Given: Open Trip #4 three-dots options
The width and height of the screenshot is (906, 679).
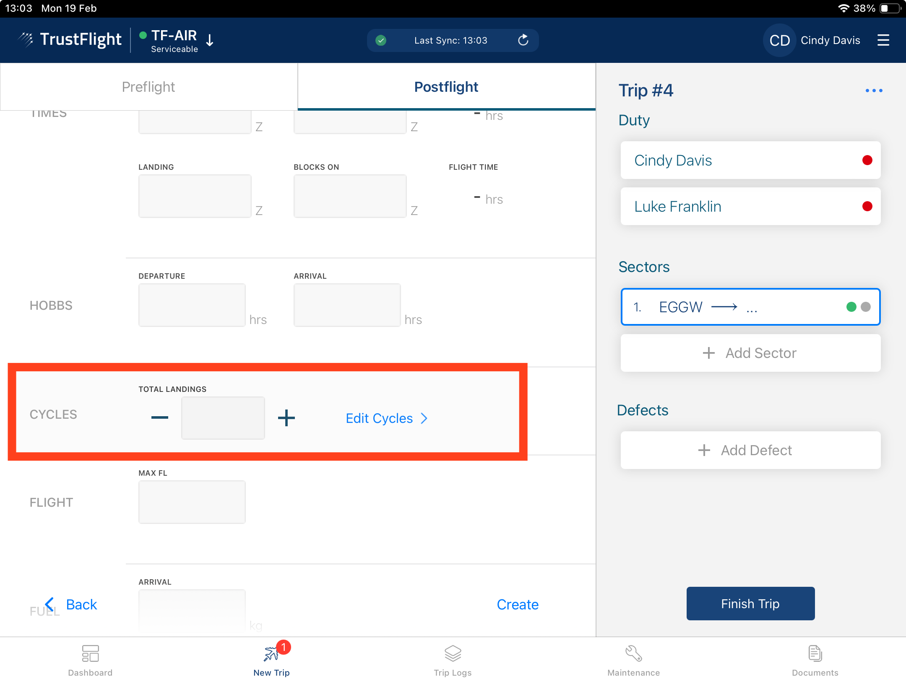Looking at the screenshot, I should click(x=874, y=91).
